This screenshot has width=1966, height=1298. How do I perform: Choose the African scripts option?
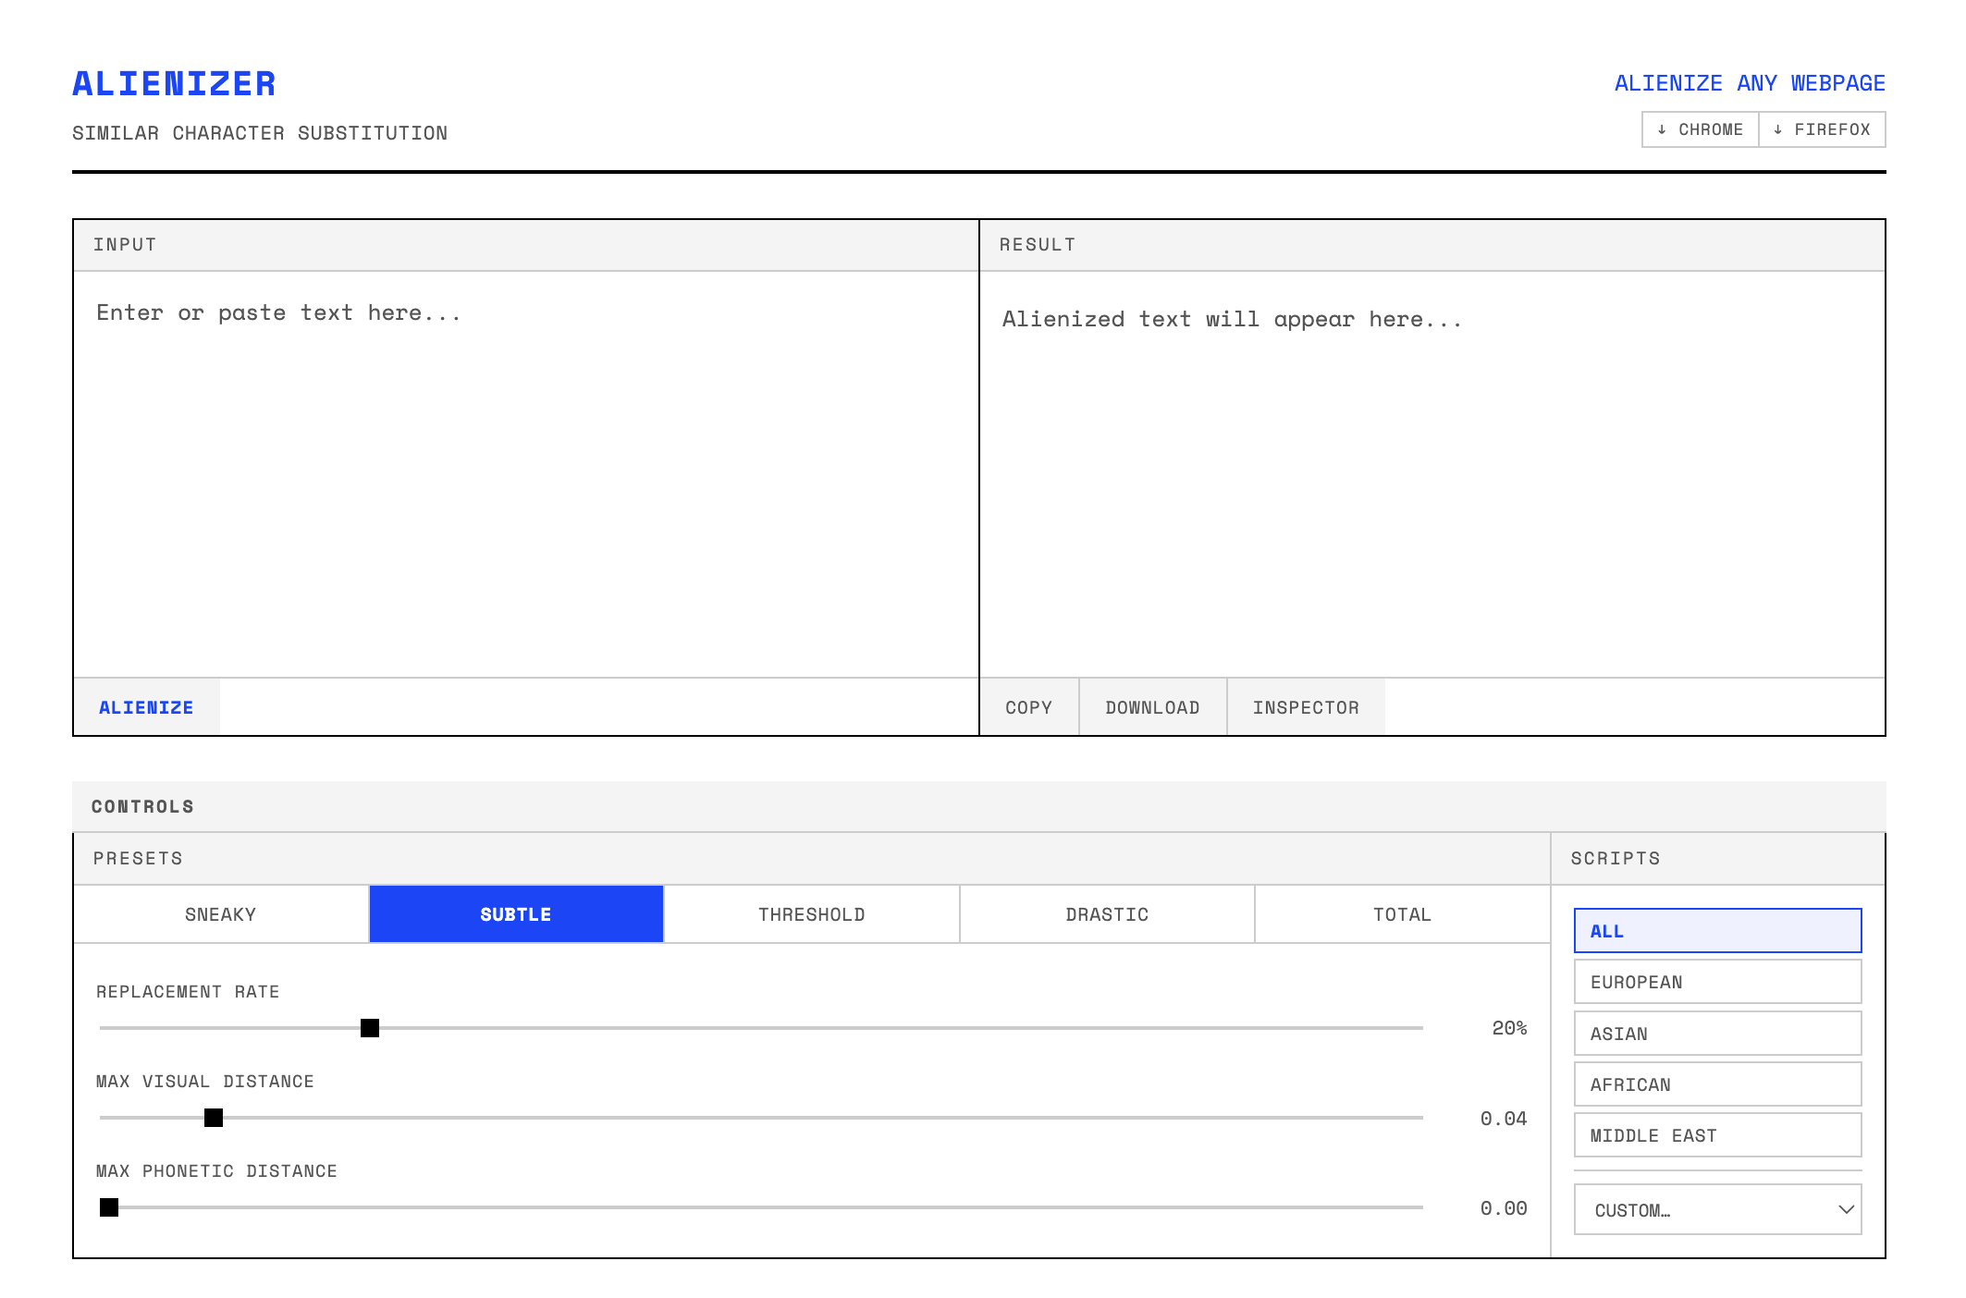[1717, 1084]
